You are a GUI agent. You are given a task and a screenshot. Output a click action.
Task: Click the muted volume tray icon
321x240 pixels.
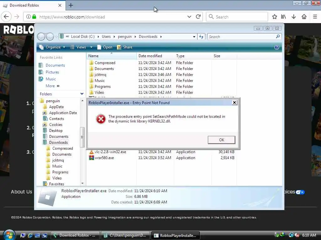click(297, 235)
